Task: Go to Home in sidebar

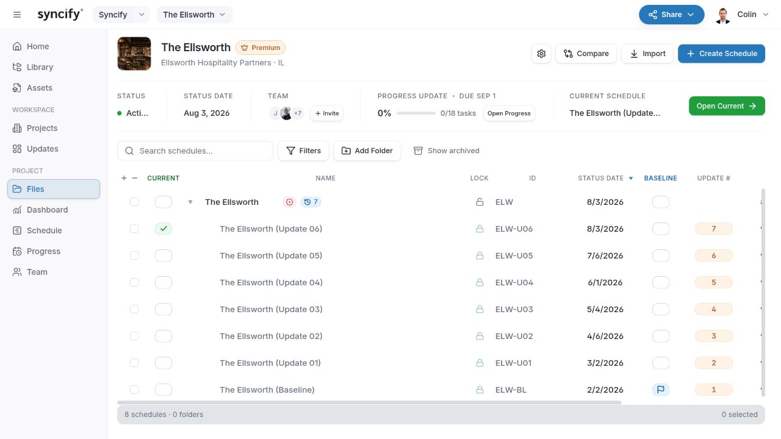Action: 54,46
